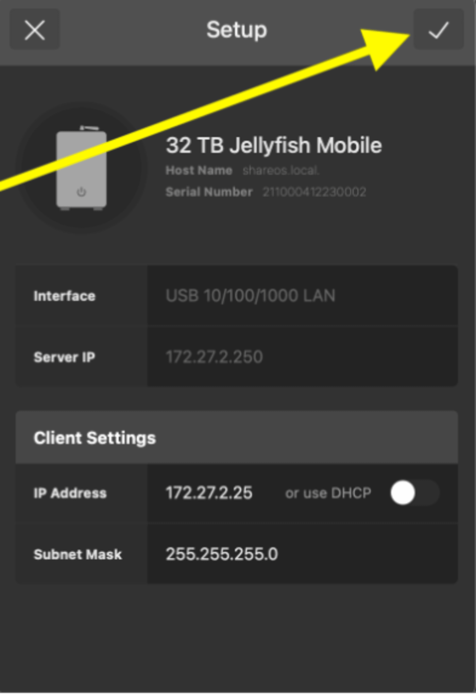Toggle the use DHCP switch
This screenshot has width=476, height=694.
[x=414, y=492]
